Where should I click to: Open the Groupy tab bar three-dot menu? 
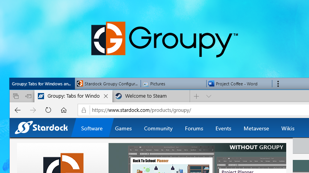click(x=278, y=84)
